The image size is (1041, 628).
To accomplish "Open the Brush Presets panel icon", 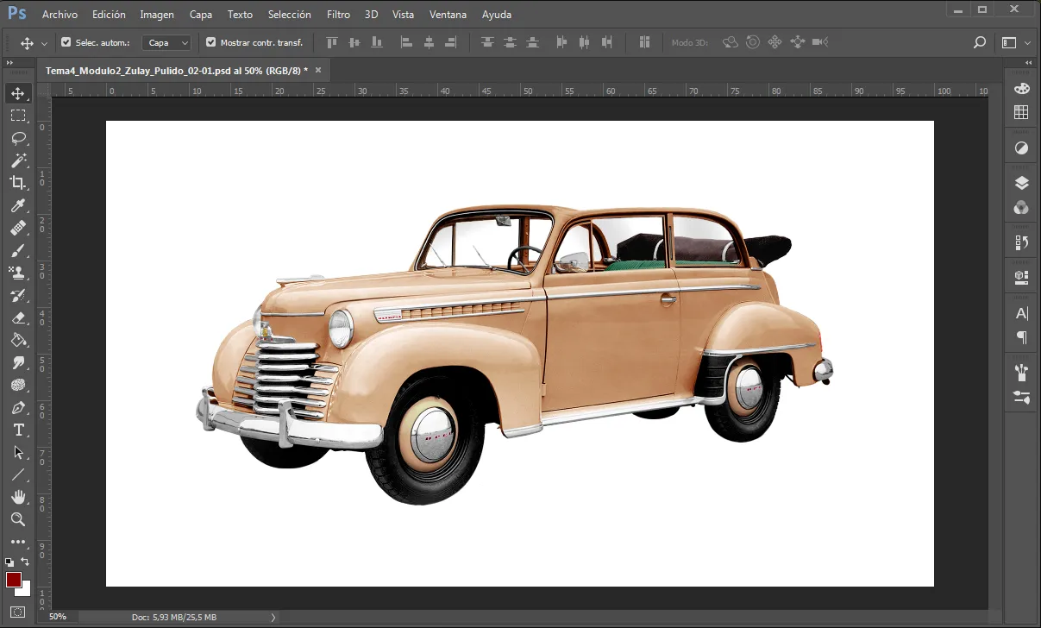I will (1021, 373).
